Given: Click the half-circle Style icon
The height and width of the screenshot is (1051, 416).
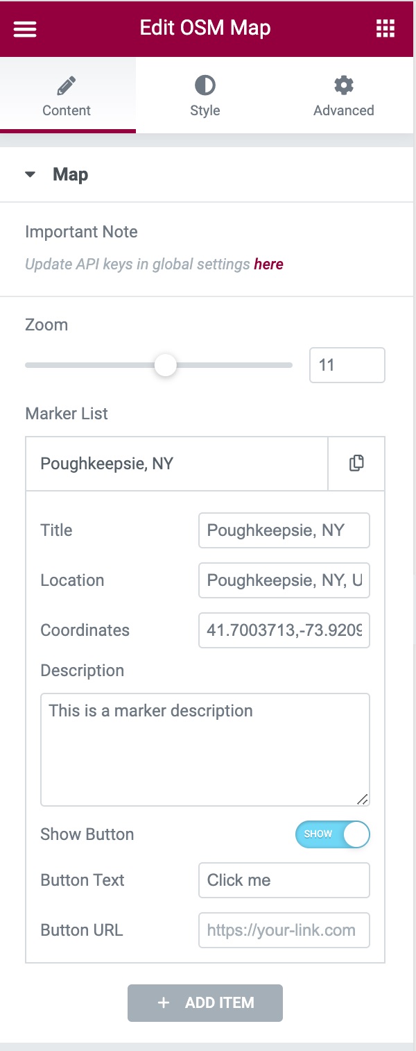Looking at the screenshot, I should click(x=205, y=85).
